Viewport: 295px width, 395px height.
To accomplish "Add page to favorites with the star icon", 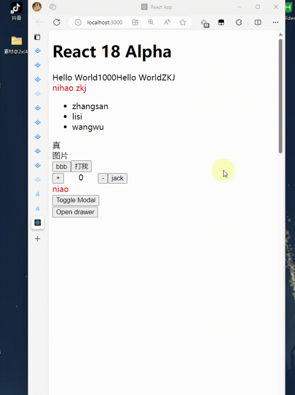I will pos(183,22).
